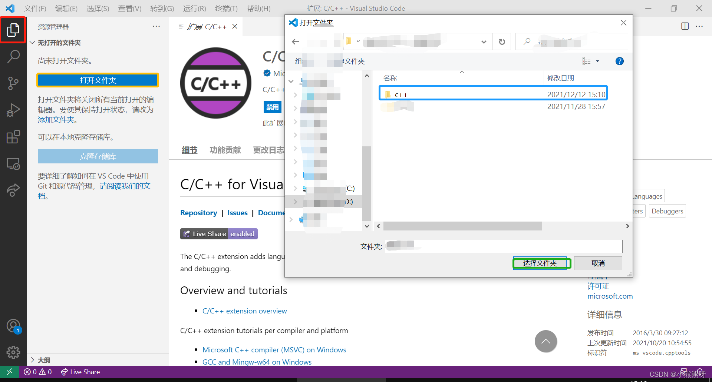712x382 pixels.
Task: Open the 运行(R) menu
Action: click(194, 8)
